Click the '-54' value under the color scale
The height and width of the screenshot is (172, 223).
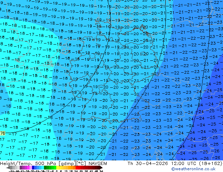pyautogui.click(x=11, y=171)
